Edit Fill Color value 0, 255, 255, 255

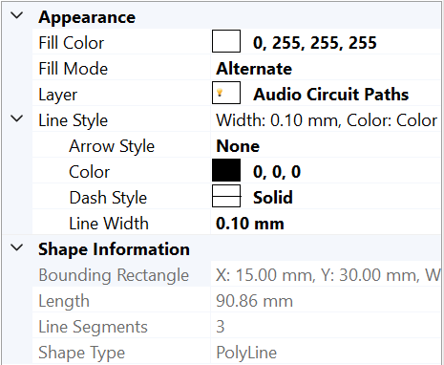(x=315, y=43)
